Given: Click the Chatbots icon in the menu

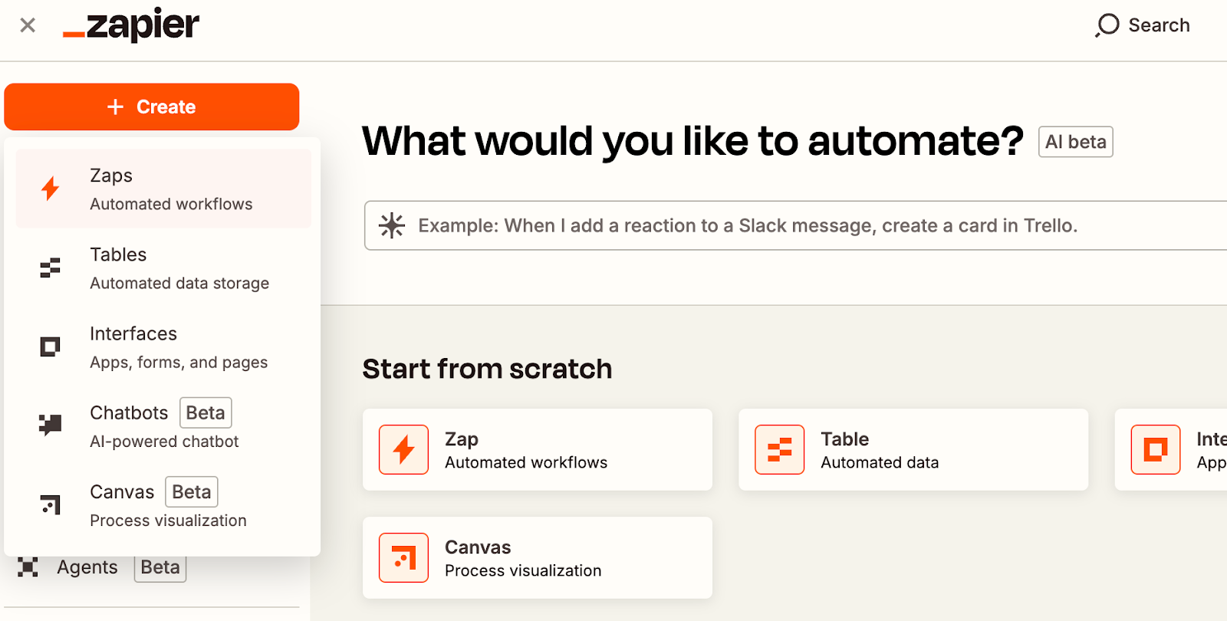Looking at the screenshot, I should [51, 424].
